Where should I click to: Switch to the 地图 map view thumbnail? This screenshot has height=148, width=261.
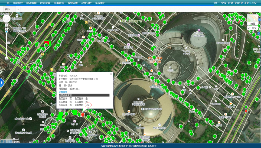point(252,20)
